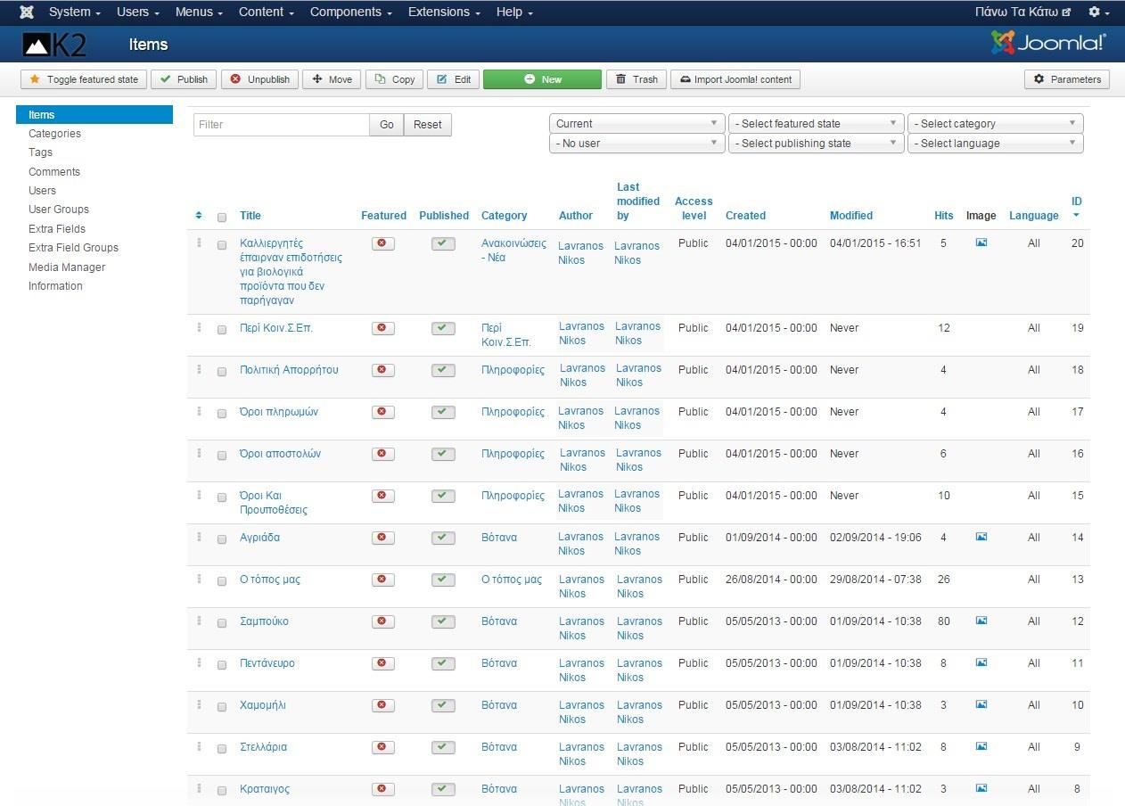Select checkbox for Σαμπούκο row
This screenshot has width=1125, height=806.
pyautogui.click(x=222, y=622)
